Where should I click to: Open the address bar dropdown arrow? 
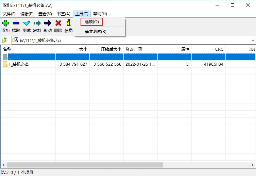tap(253, 40)
